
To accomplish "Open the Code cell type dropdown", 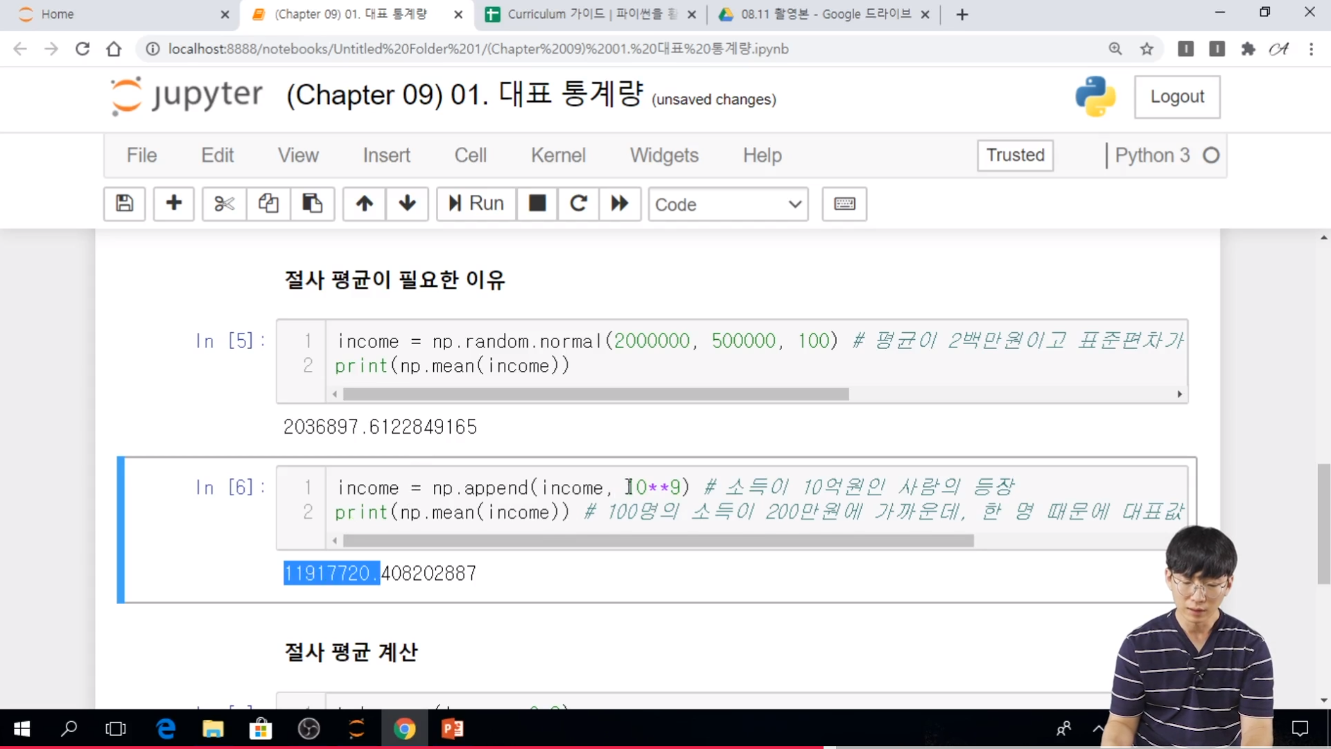I will pos(728,205).
